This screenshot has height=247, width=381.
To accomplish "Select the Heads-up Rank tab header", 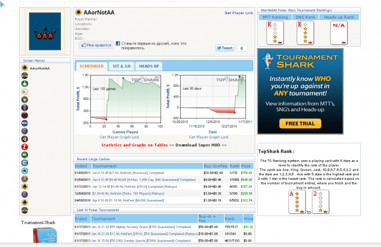I will (x=339, y=17).
